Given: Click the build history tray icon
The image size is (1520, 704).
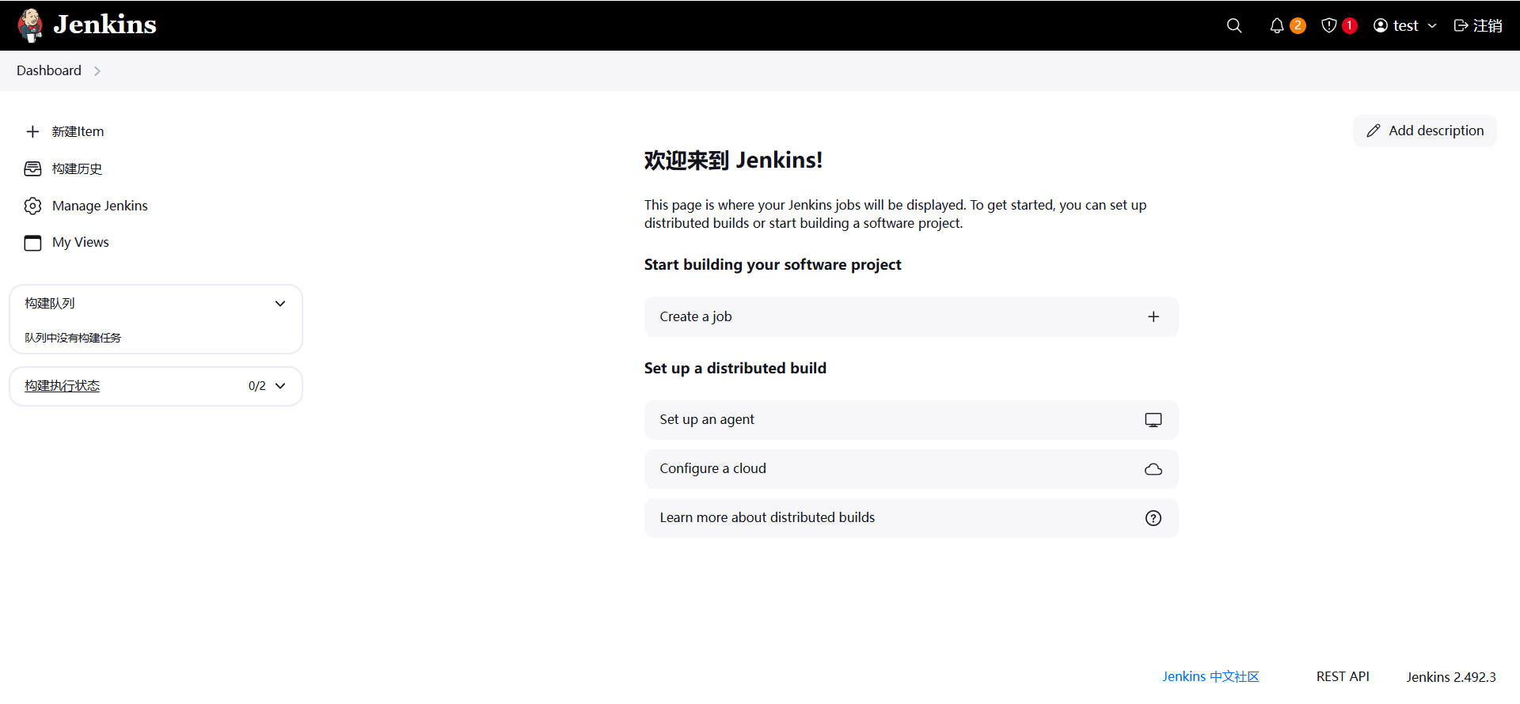Looking at the screenshot, I should [x=32, y=168].
